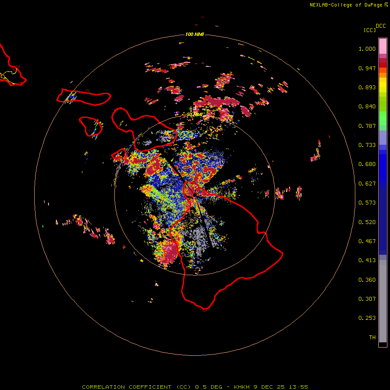Click the 0.307 scale value
Screen dimensions: 390x390
[367, 299]
